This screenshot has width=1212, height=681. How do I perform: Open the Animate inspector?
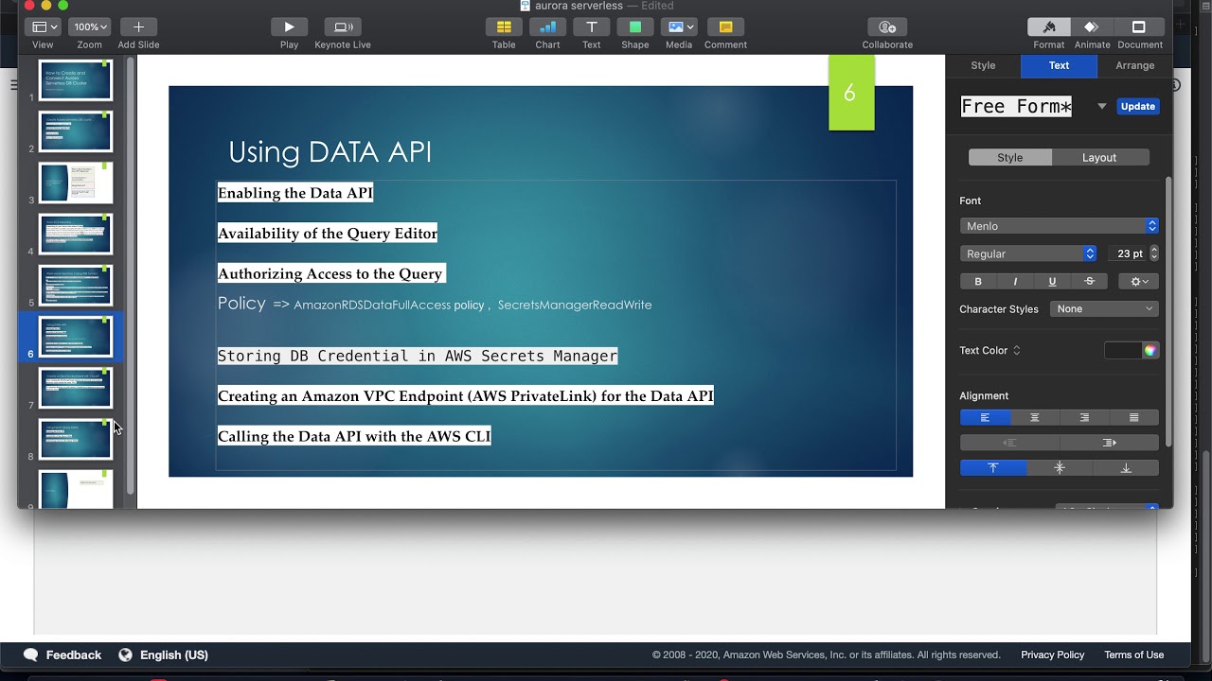1092,27
